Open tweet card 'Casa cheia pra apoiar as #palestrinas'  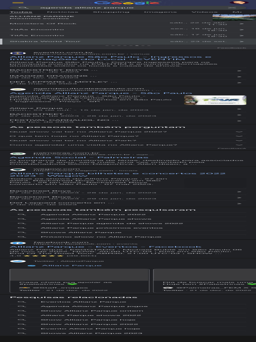tap(79, 281)
